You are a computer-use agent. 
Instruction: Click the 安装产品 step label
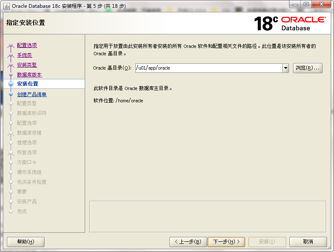pos(27,202)
